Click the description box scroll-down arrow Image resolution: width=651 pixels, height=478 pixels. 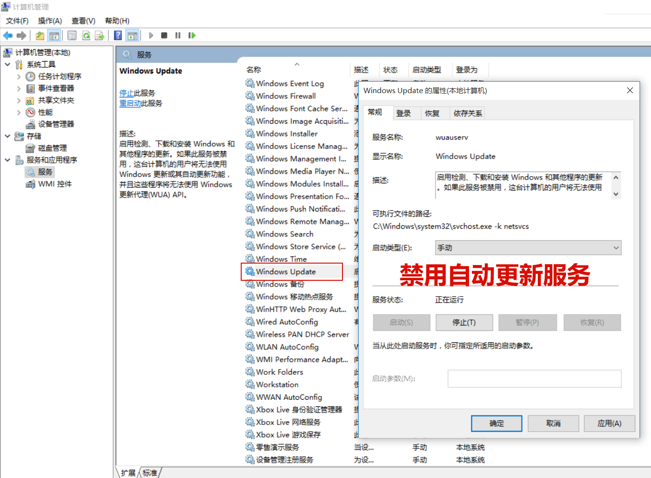pyautogui.click(x=616, y=194)
